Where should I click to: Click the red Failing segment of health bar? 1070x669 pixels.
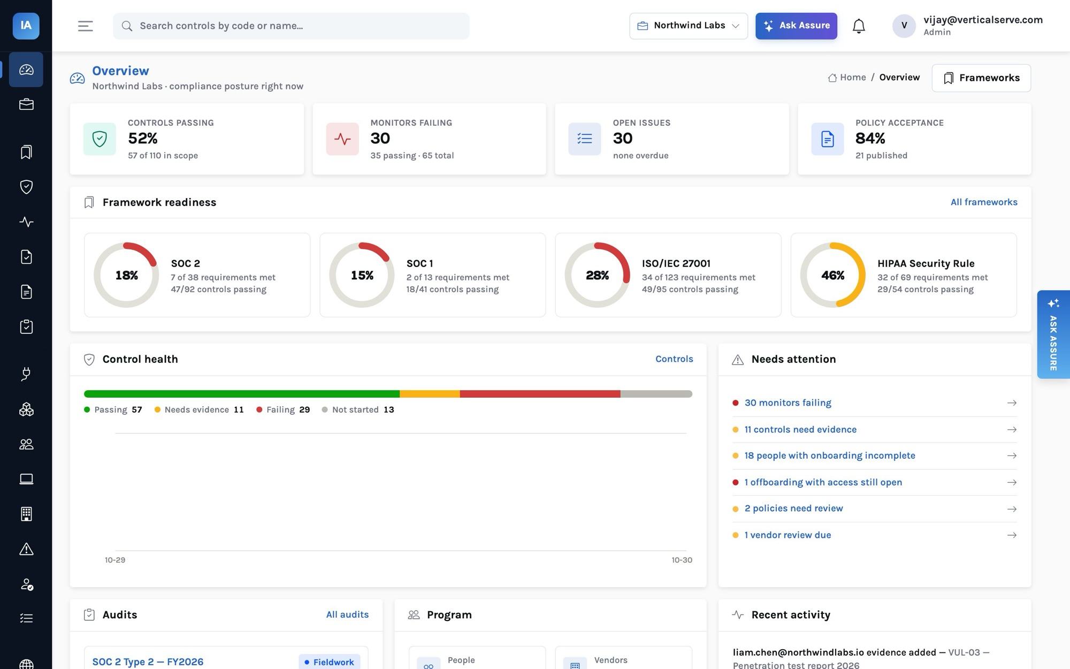540,394
